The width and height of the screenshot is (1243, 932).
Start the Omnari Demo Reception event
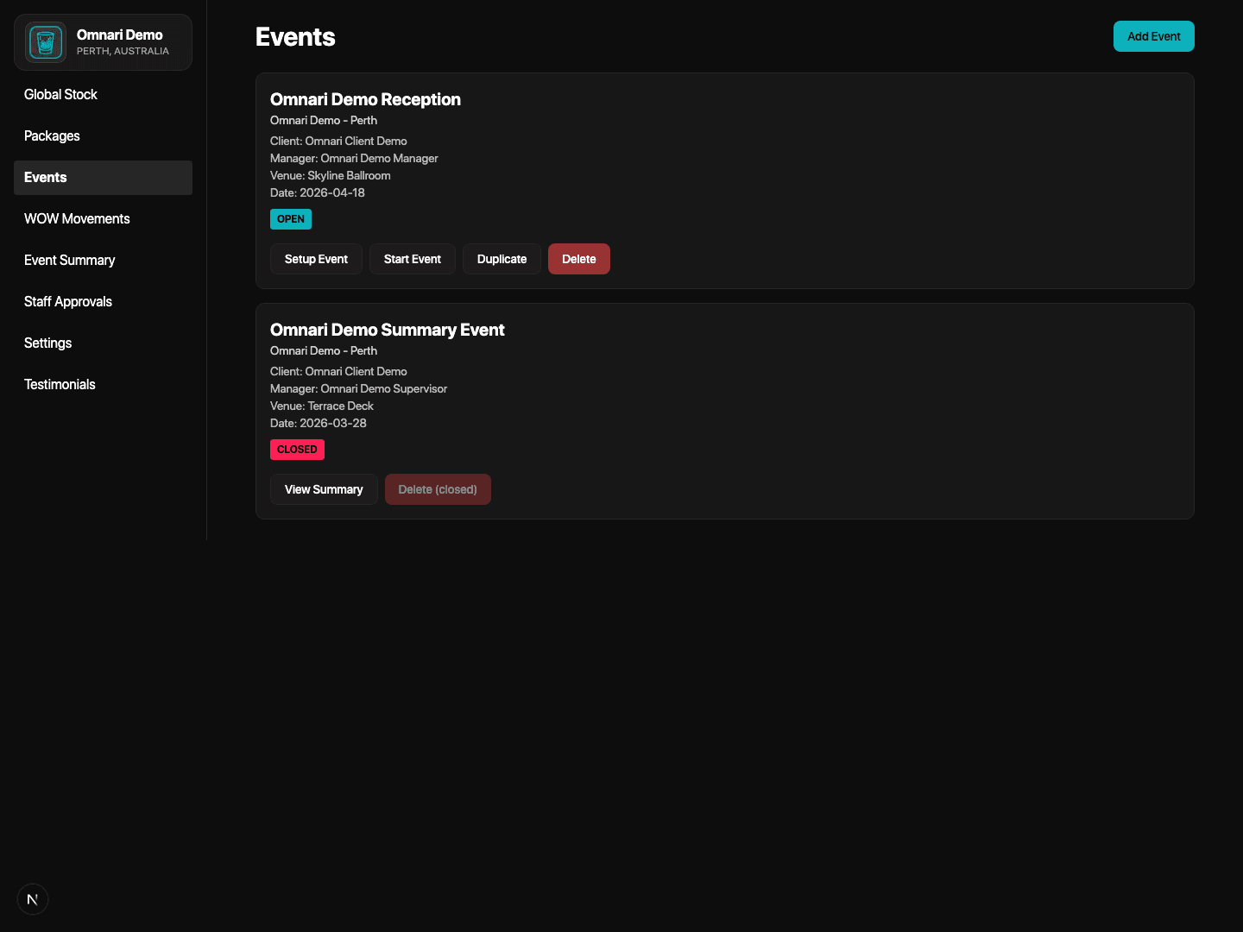tap(412, 259)
